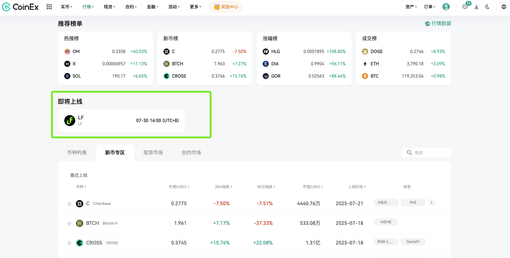
Task: Favorite the CROSS row star
Action: [x=69, y=243]
